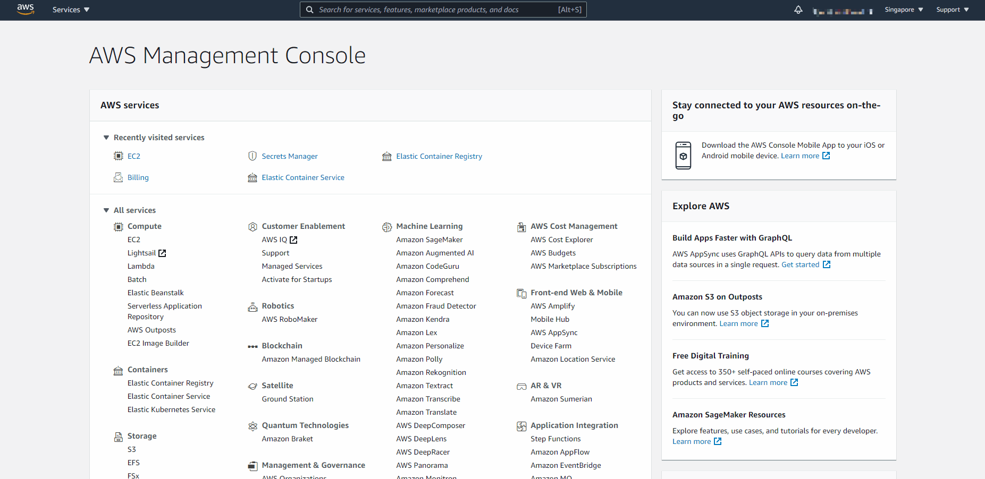Click Get started link for AppSync

click(800, 264)
